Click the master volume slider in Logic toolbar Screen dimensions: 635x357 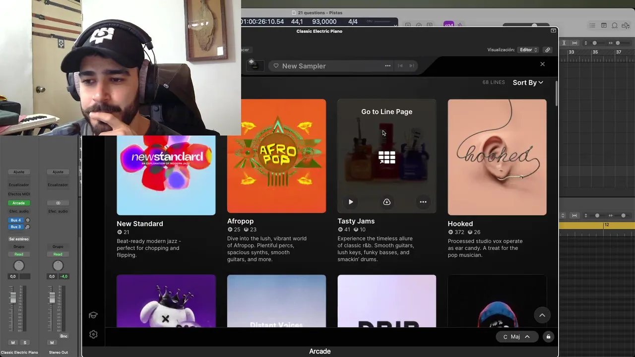coord(526,25)
